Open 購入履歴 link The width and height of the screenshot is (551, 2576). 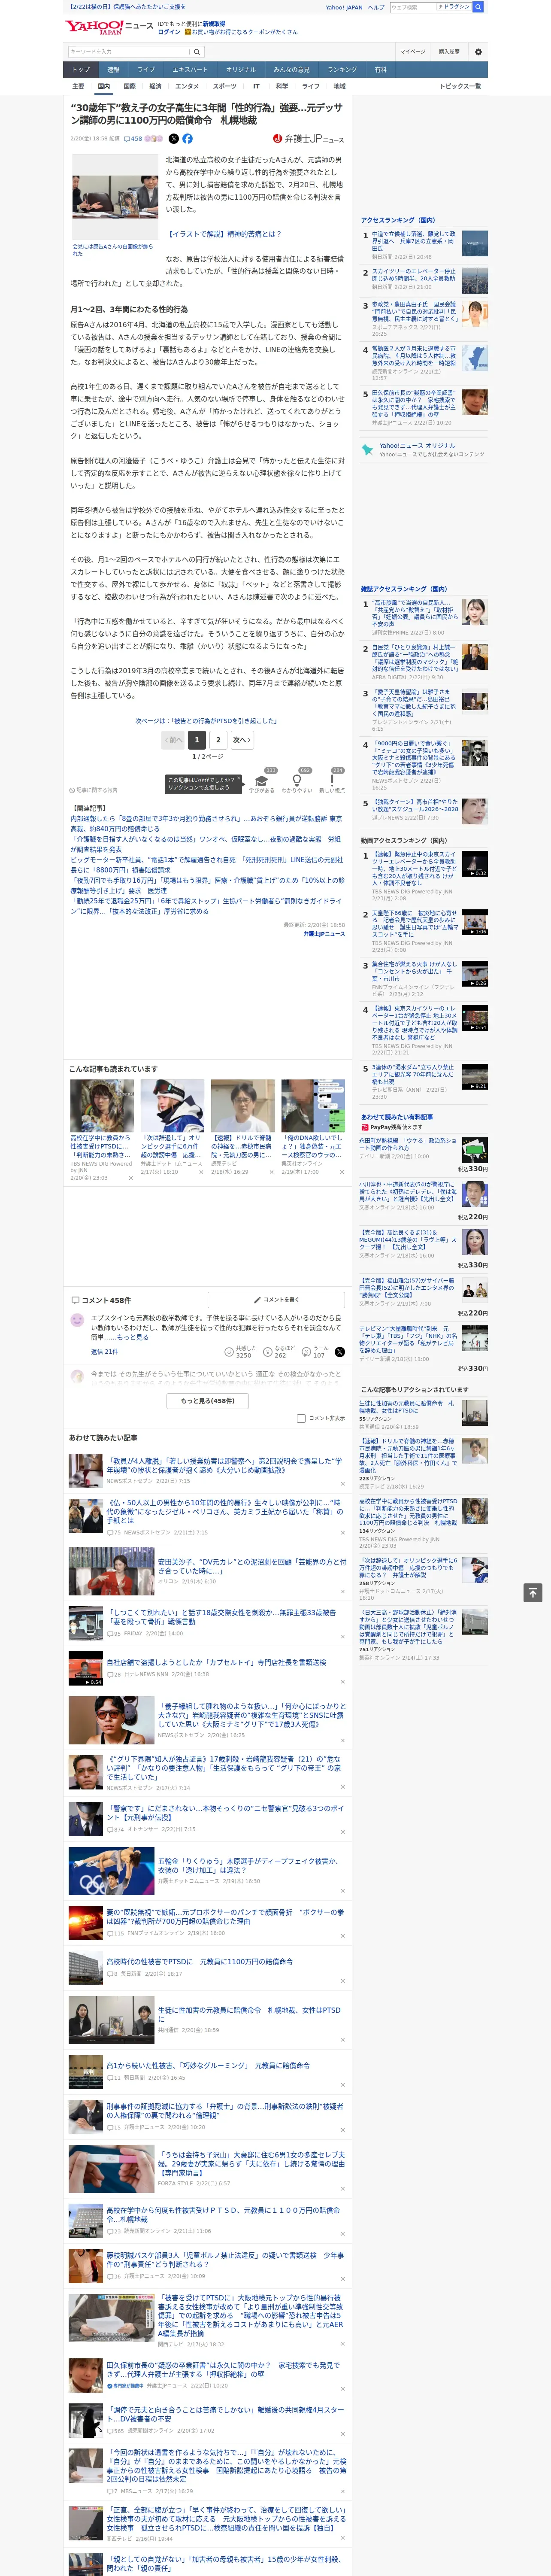[x=449, y=52]
